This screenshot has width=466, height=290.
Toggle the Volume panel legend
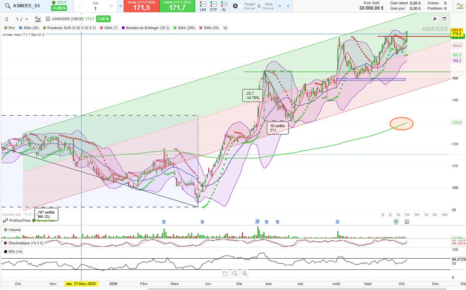[12, 230]
